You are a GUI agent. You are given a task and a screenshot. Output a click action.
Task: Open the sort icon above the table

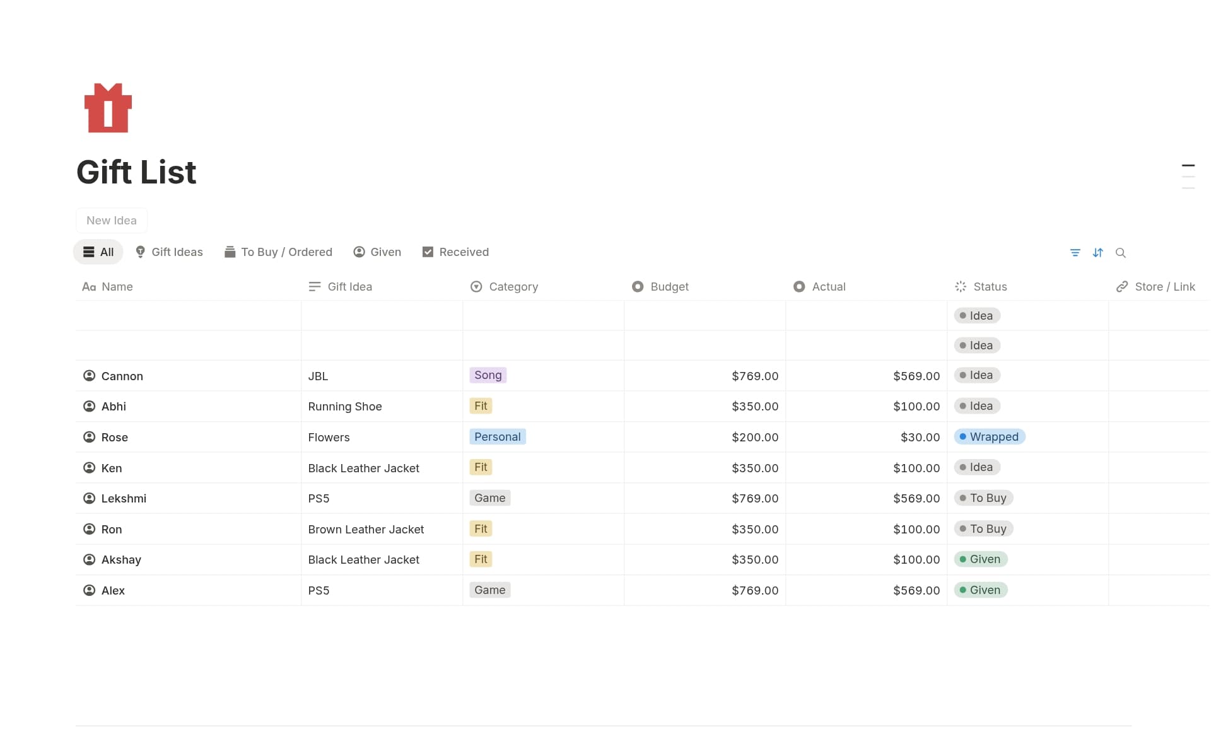point(1098,252)
